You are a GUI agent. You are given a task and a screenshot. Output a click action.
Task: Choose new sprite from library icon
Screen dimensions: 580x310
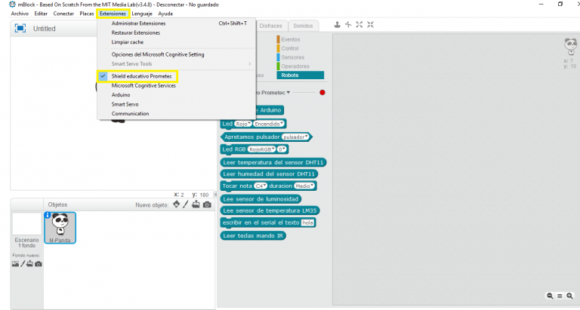[x=177, y=204]
